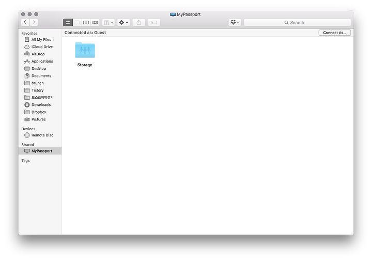Open Desktop in sidebar
The image size is (372, 261).
click(40, 69)
